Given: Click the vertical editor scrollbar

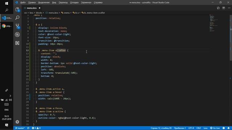Looking at the screenshot, I should click(x=231, y=38).
